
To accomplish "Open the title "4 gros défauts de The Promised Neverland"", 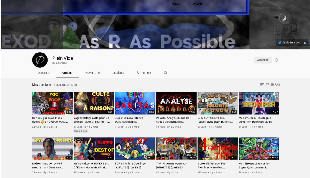I will click(x=211, y=165).
